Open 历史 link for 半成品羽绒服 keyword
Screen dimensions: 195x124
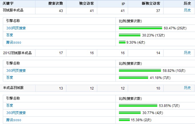[187, 88]
